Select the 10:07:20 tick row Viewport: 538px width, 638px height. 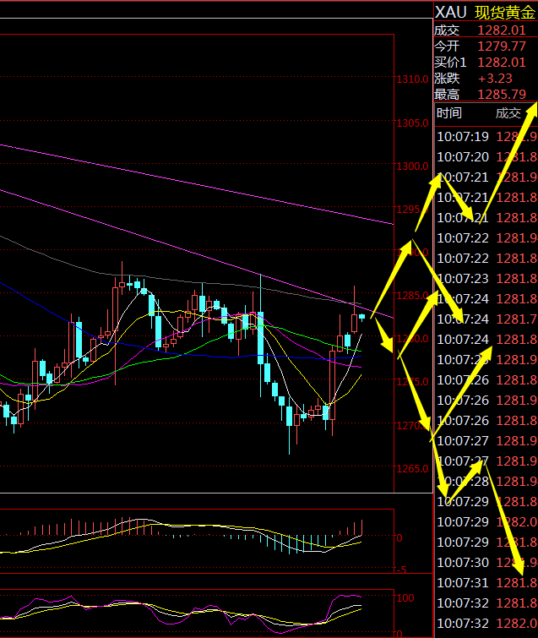point(486,156)
